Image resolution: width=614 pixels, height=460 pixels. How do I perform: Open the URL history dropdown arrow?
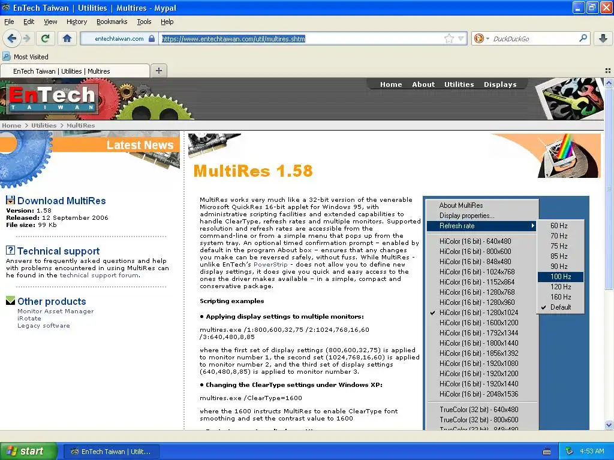pyautogui.click(x=461, y=38)
